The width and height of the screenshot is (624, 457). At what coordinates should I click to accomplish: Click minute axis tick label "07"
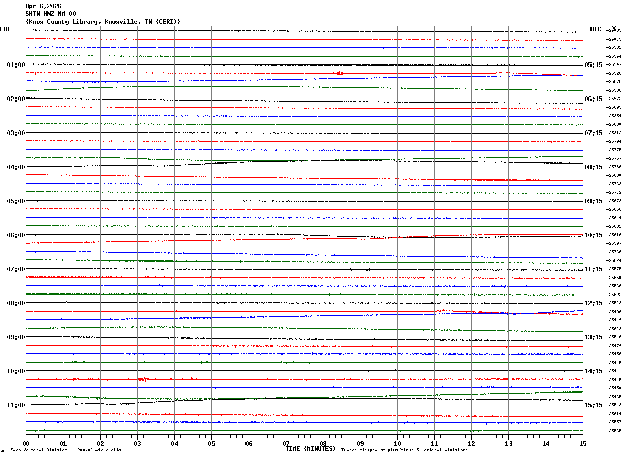point(286,443)
